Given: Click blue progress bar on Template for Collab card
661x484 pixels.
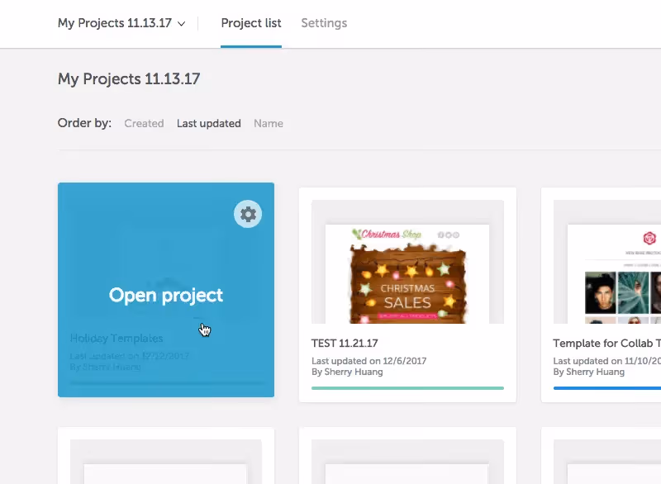Looking at the screenshot, I should (x=607, y=388).
